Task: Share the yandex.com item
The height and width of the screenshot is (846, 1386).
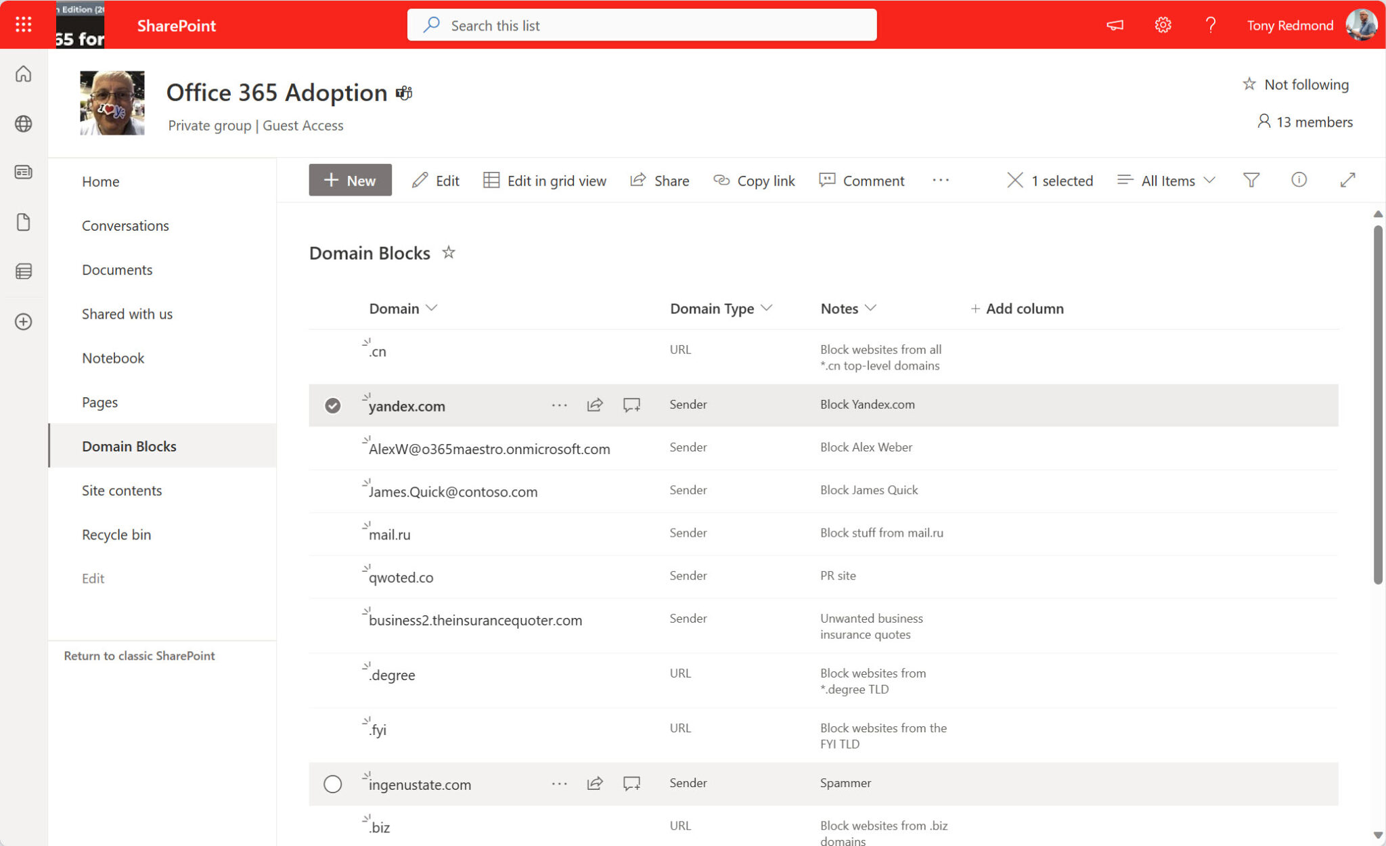Action: tap(594, 405)
